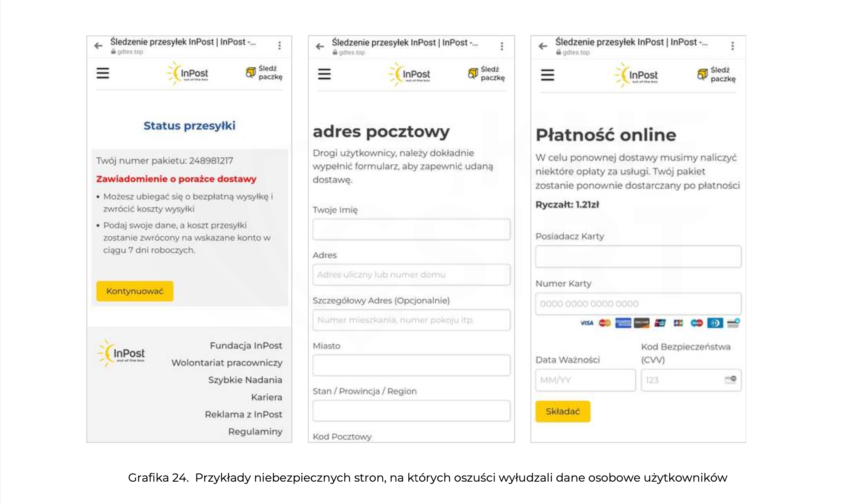Click the Ryczałt: 1.21zł text
The width and height of the screenshot is (854, 504).
coord(567,204)
